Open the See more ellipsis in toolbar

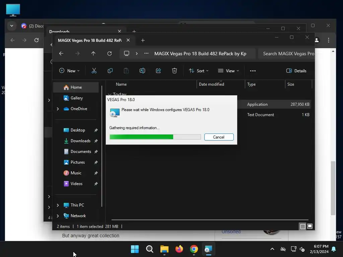point(253,71)
